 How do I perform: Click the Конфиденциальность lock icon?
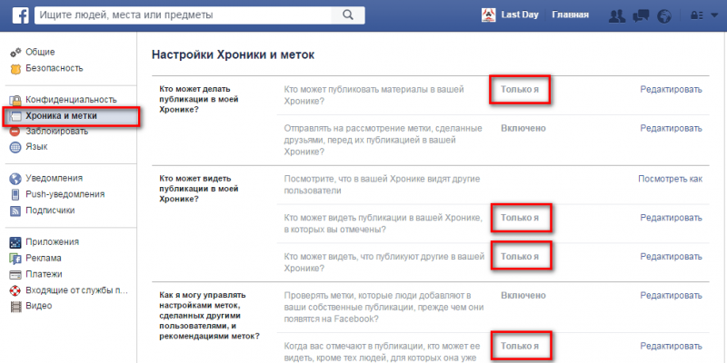(15, 100)
